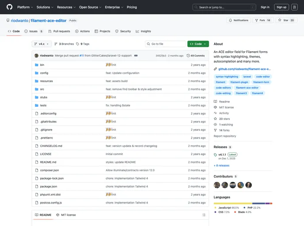Image resolution: width=304 pixels, height=226 pixels.
Task: Click the syntax-highlighting topic tag
Action: (x=227, y=77)
